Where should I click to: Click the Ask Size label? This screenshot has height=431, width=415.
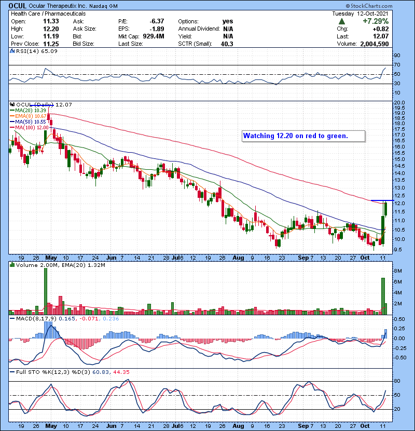point(85,29)
